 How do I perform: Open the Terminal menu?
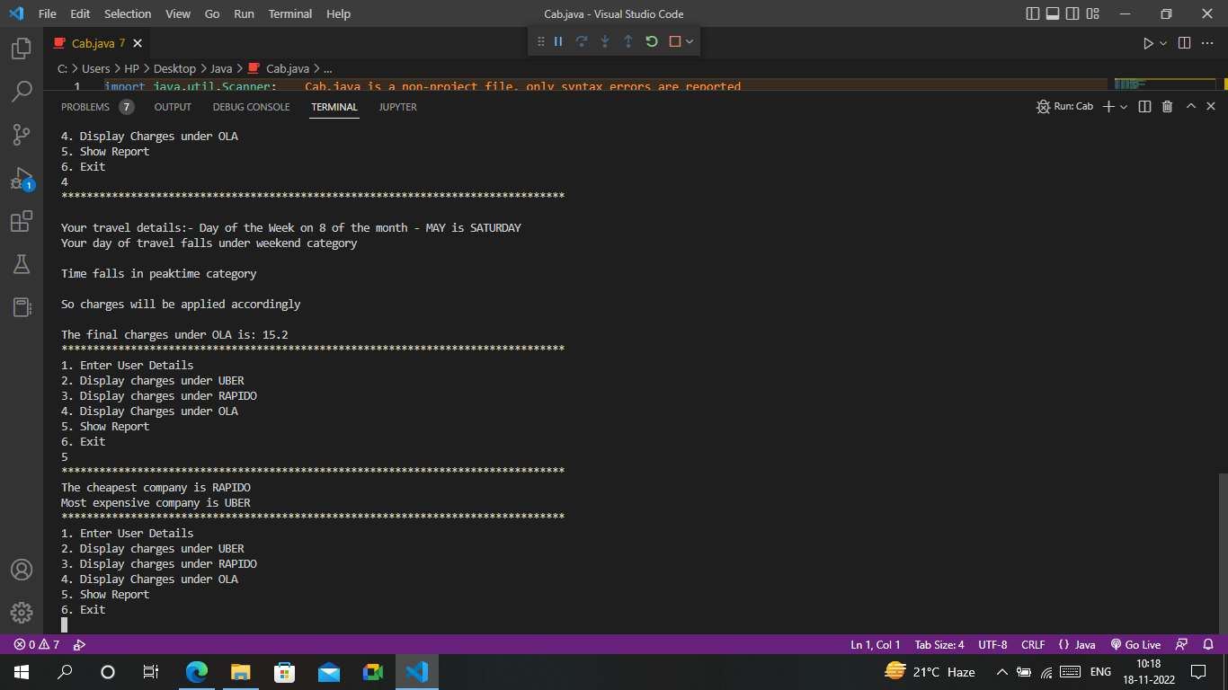(289, 13)
